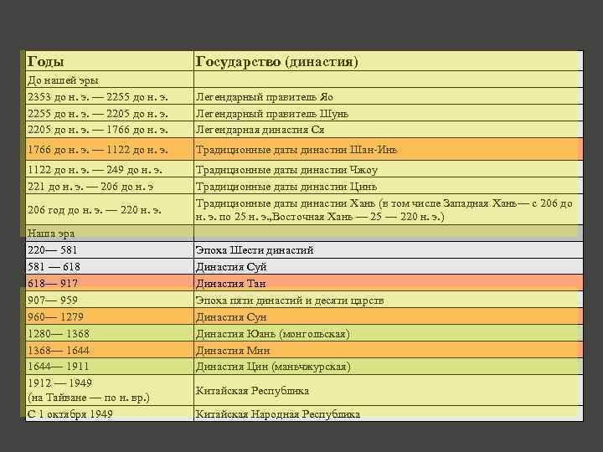Click the 'Государство (династия)' column header
603x452 pixels.
point(389,61)
